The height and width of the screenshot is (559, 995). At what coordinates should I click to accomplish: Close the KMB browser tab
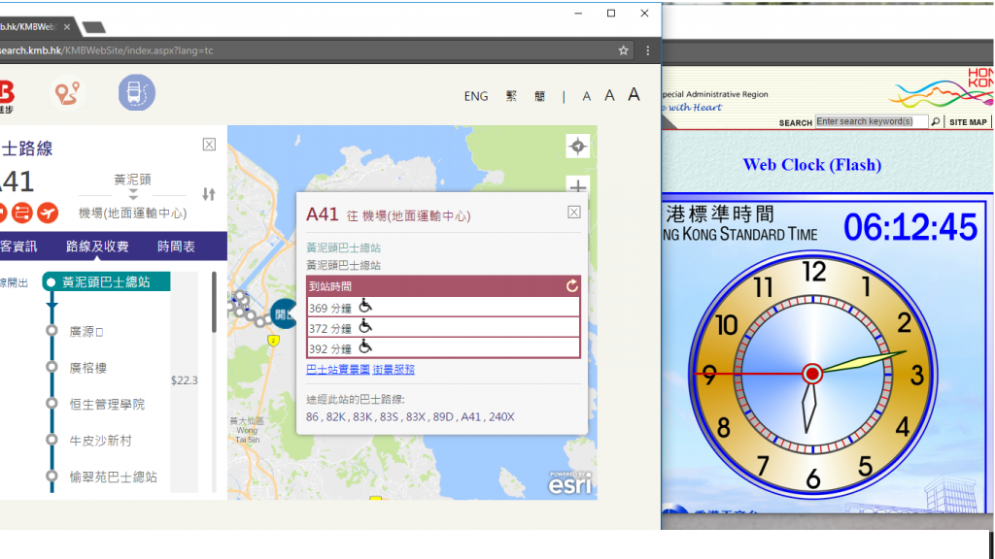click(67, 26)
